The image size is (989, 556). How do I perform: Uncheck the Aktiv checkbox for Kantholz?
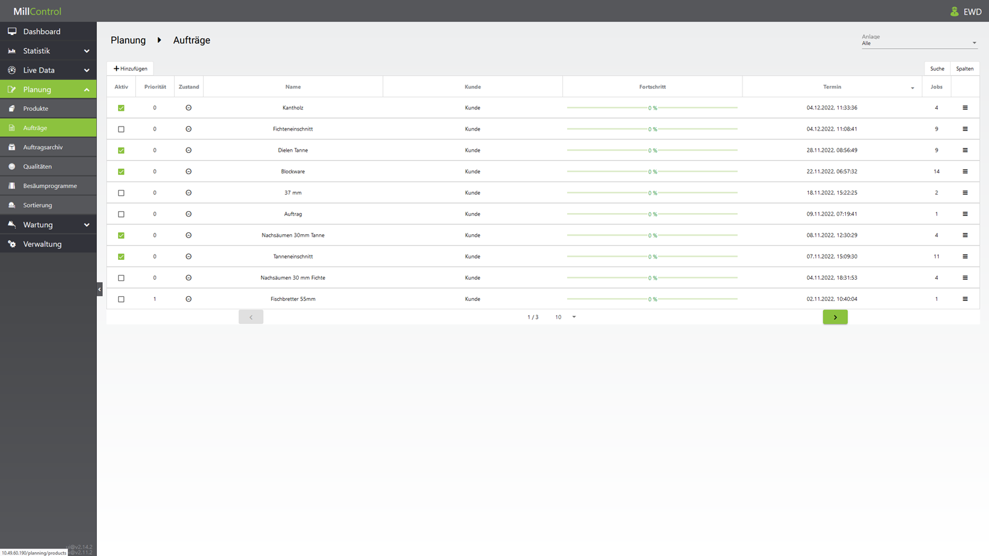[x=121, y=108]
